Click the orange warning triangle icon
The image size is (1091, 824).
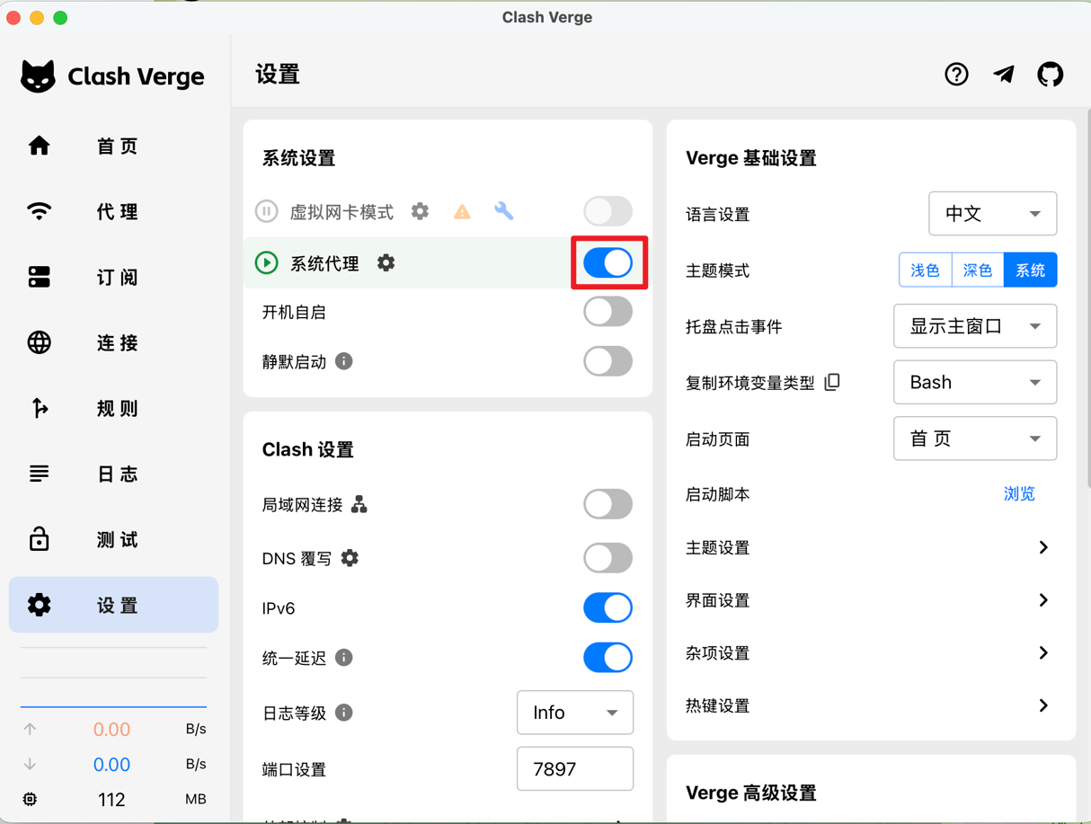tap(462, 212)
